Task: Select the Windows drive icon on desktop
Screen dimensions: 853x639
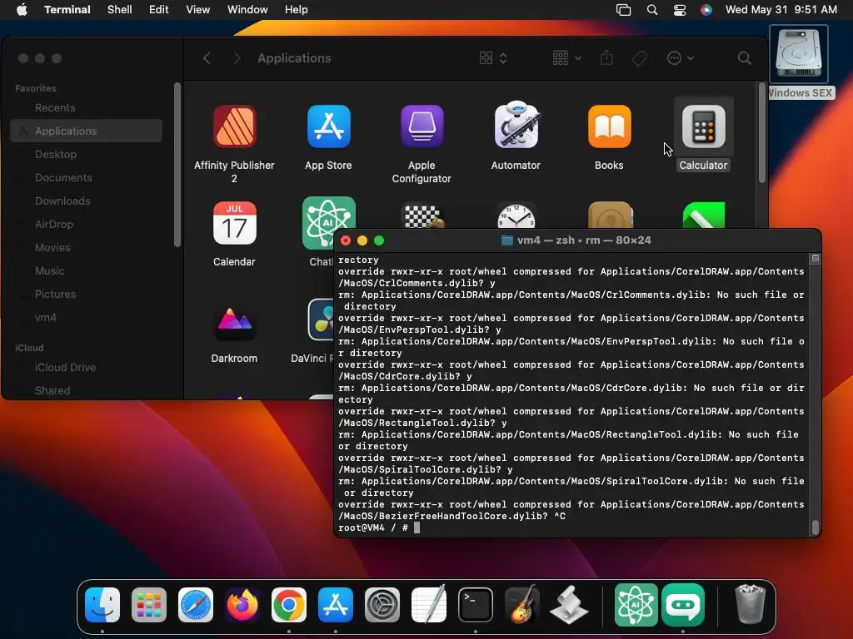Action: pos(799,54)
